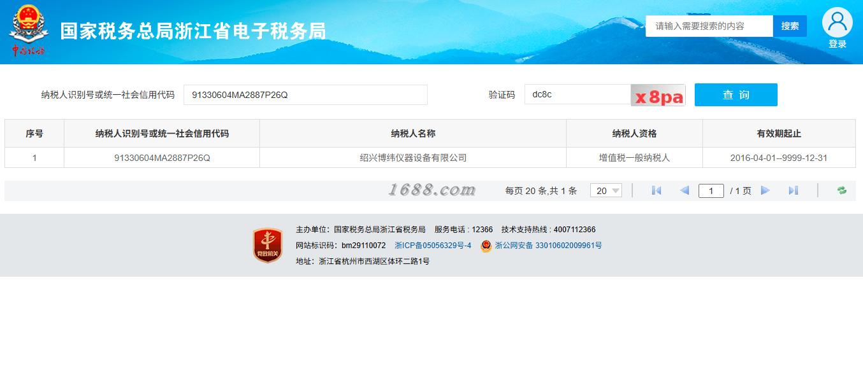This screenshot has width=863, height=376.
Task: Click the page number input box
Action: pyautogui.click(x=711, y=191)
